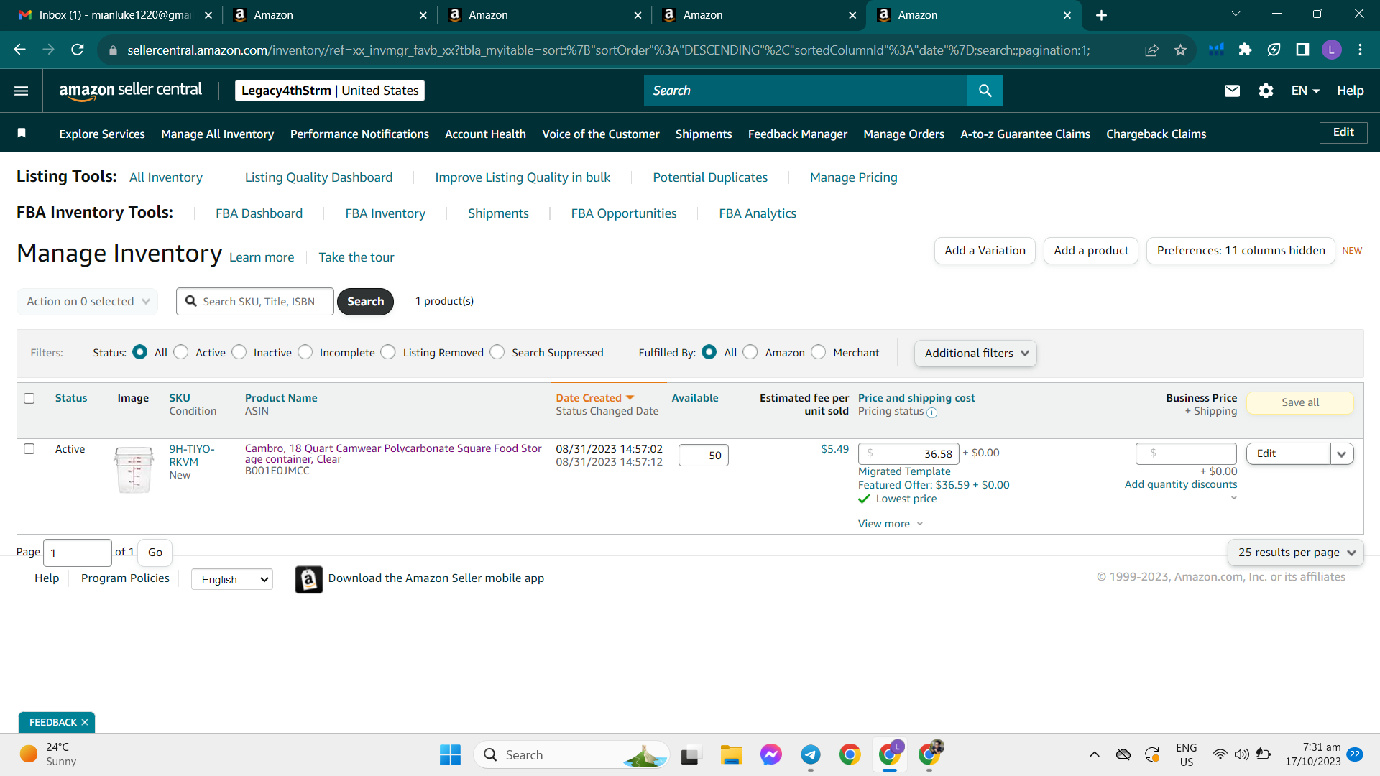The image size is (1380, 776).
Task: Click the Amazon Seller mobile app icon
Action: point(309,579)
